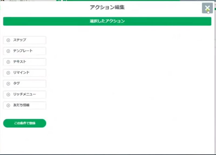This screenshot has width=216, height=155.
Task: Click the plus icon beside 友だち情報
Action: point(8,105)
